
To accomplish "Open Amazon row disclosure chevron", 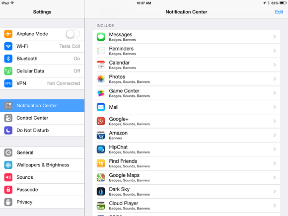I will (x=275, y=135).
